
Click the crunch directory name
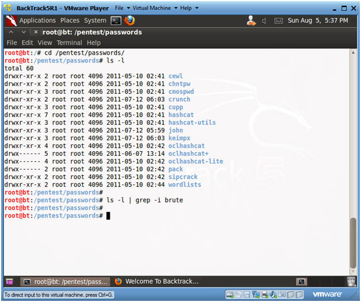click(x=179, y=100)
